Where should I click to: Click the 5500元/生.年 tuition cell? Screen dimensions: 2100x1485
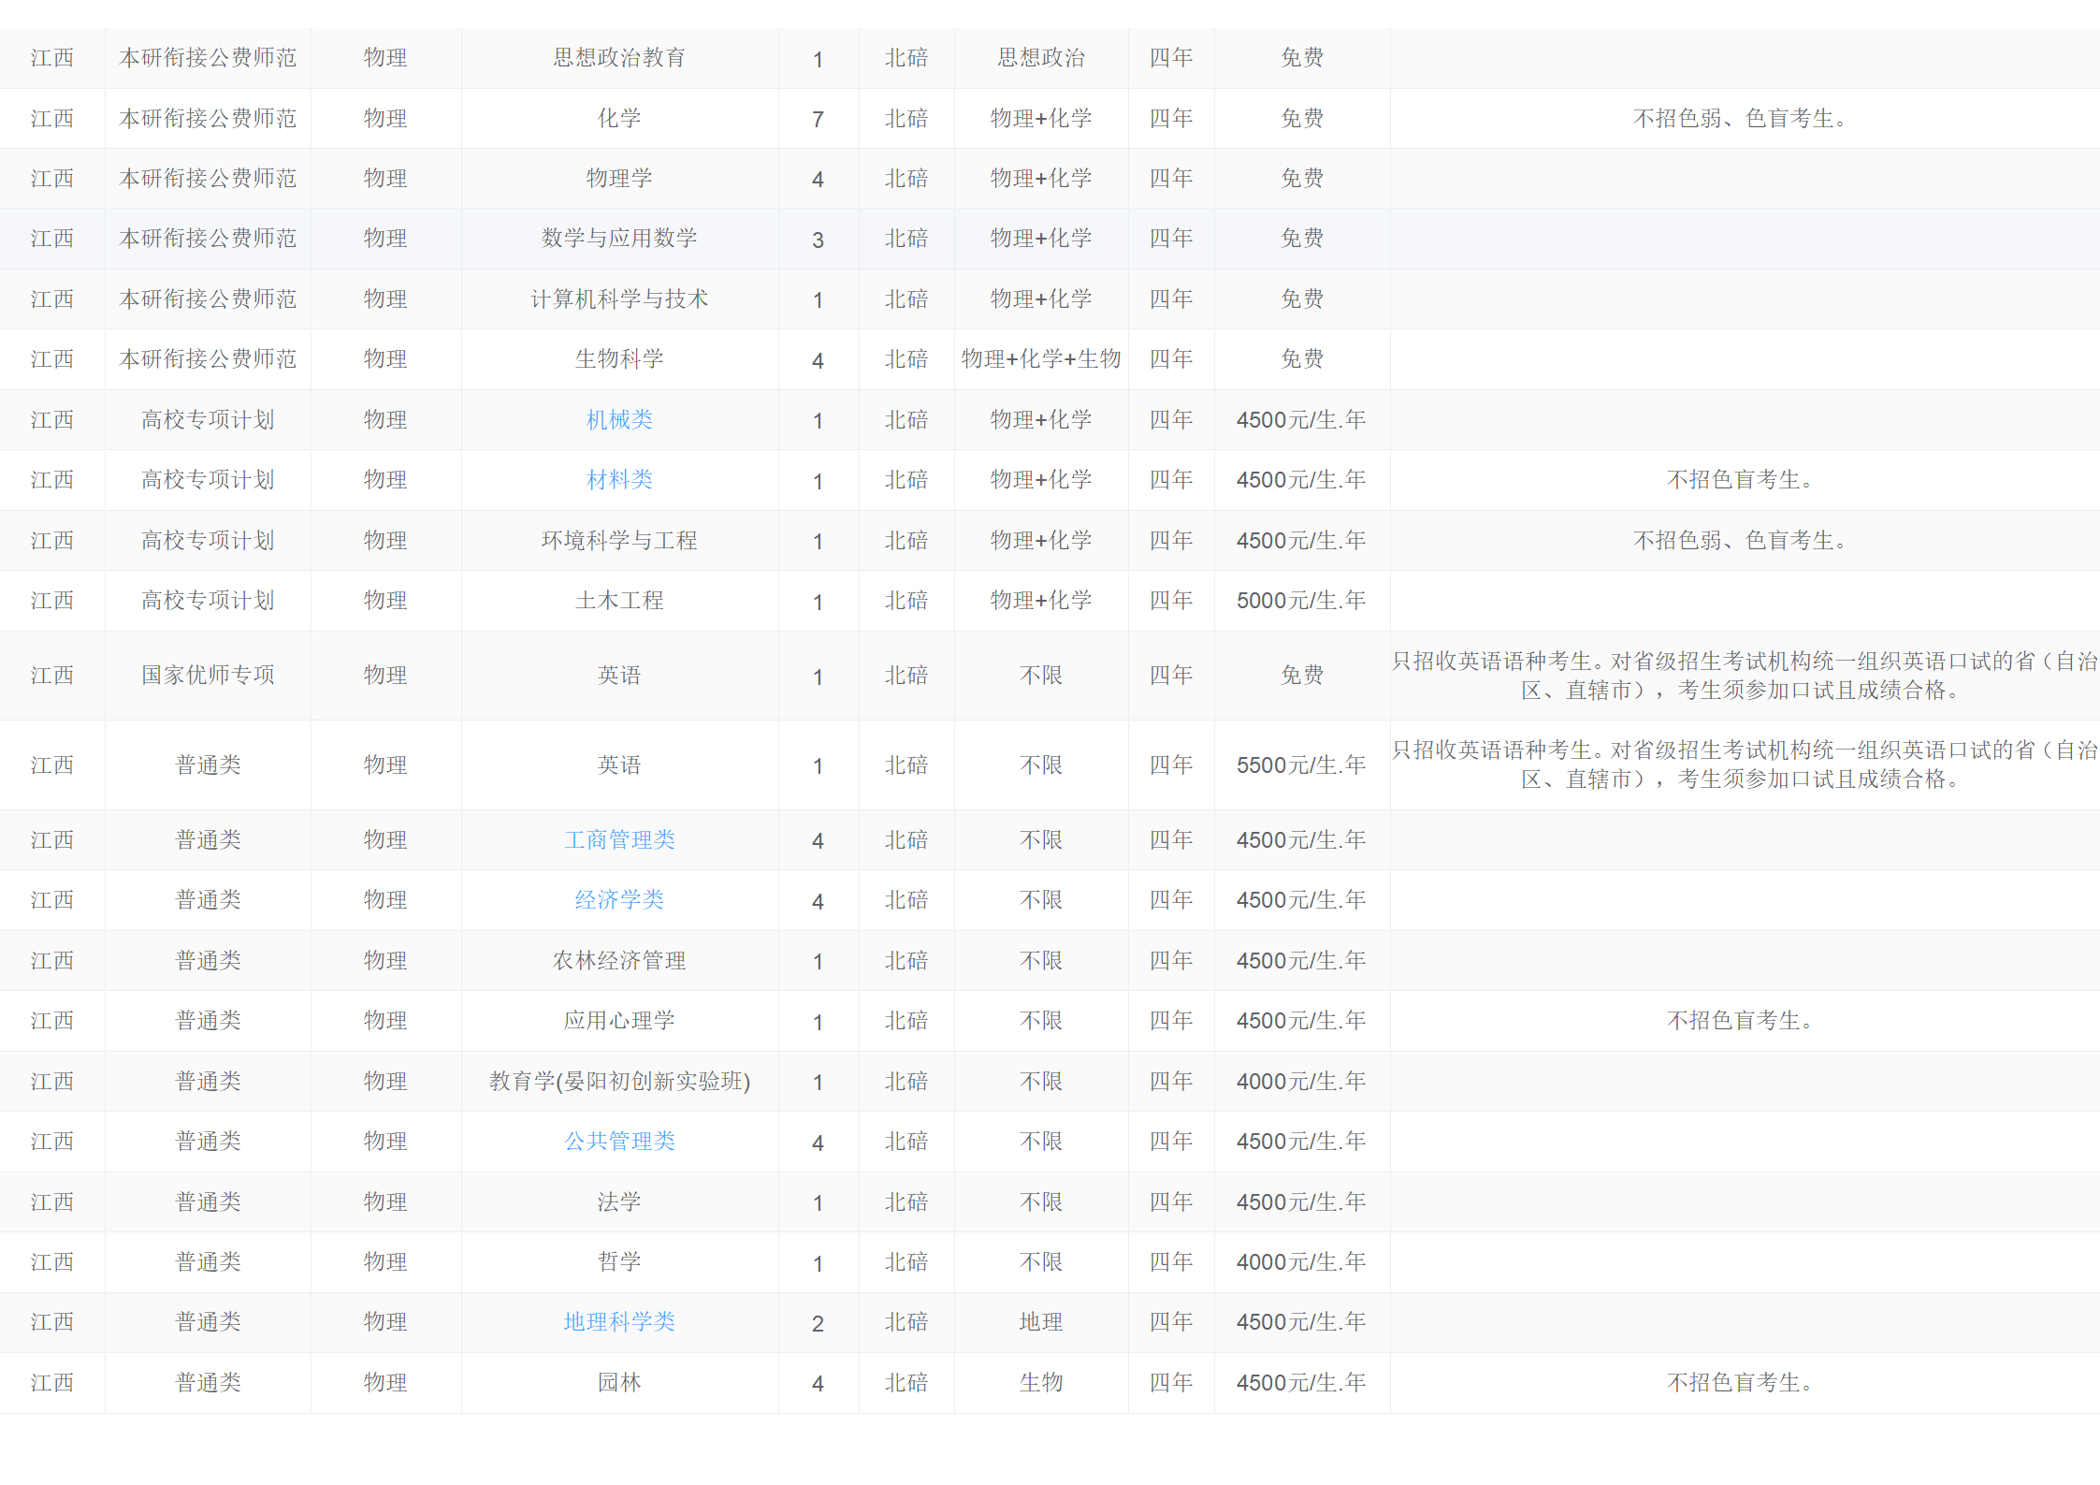(x=1301, y=765)
